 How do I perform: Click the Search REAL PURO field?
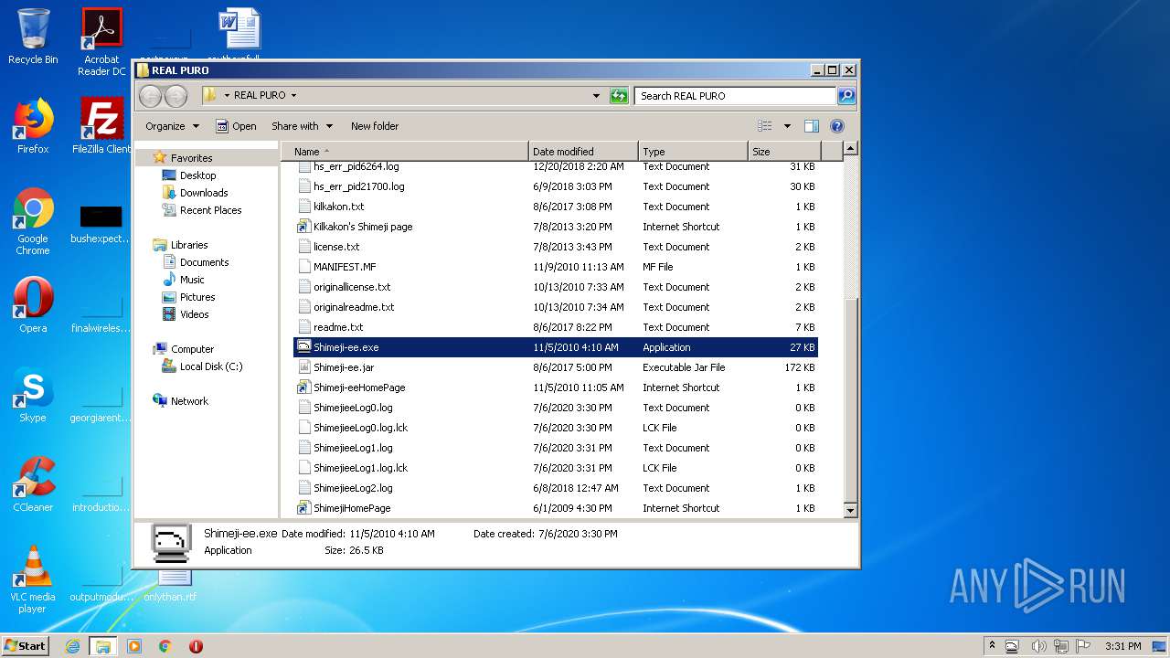click(735, 95)
